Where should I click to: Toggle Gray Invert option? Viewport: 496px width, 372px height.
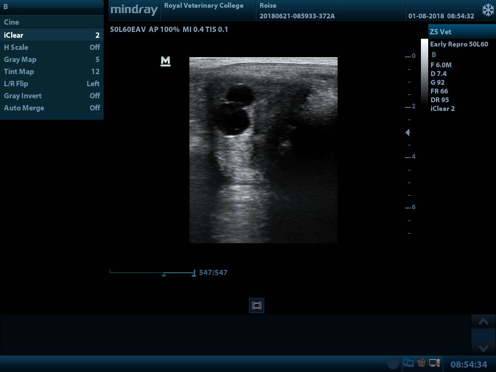pos(51,96)
